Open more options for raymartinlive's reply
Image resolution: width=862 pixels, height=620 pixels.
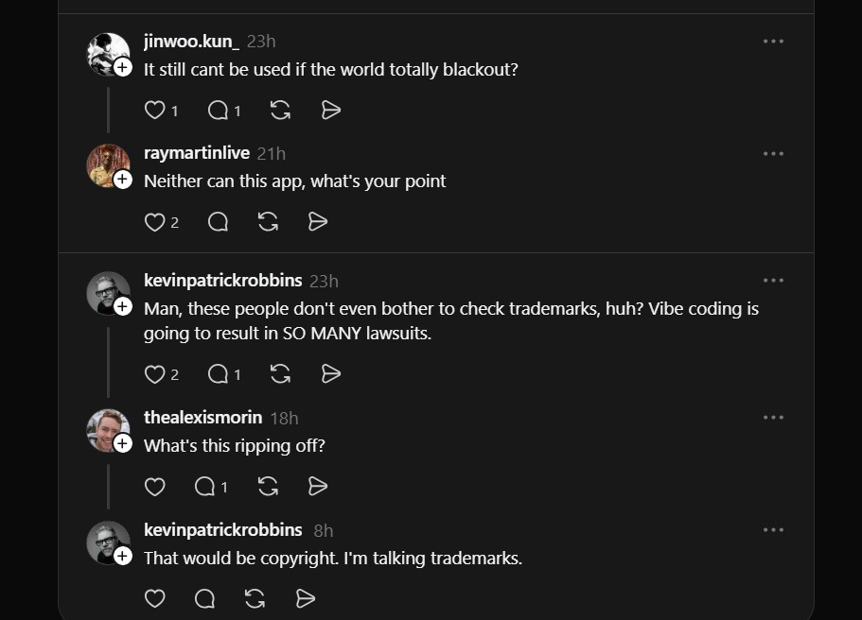773,154
